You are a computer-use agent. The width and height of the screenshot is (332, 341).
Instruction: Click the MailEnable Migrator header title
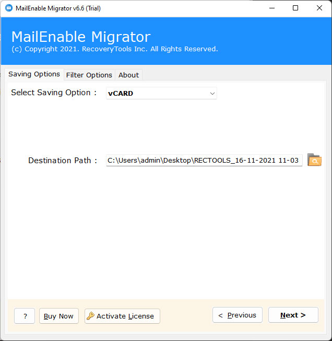(81, 37)
